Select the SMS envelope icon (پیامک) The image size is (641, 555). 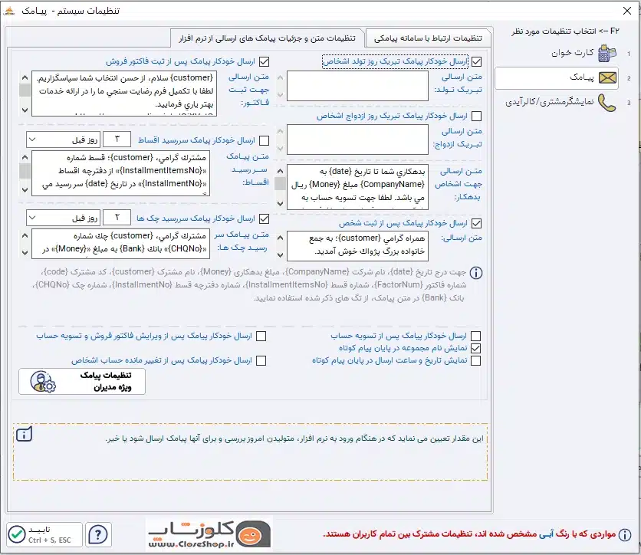[607, 77]
